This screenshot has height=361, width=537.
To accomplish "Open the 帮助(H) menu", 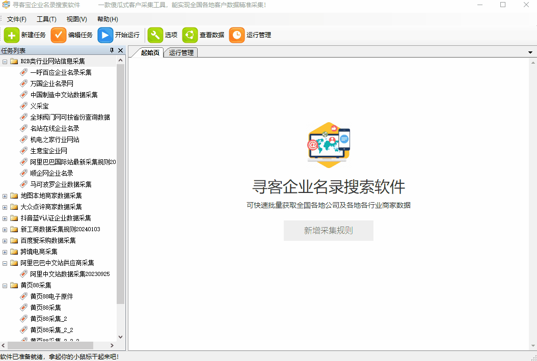I will point(107,19).
